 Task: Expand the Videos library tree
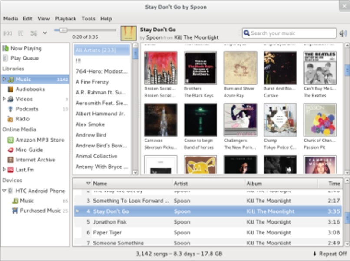pyautogui.click(x=4, y=99)
